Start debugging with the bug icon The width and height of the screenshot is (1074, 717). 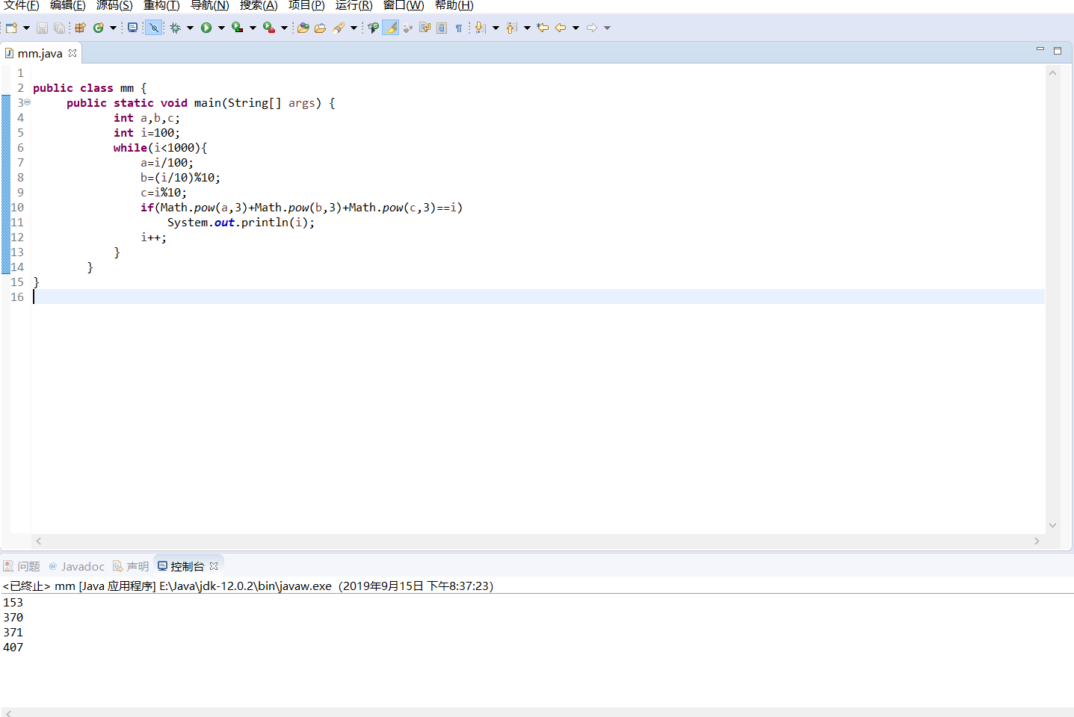(175, 28)
